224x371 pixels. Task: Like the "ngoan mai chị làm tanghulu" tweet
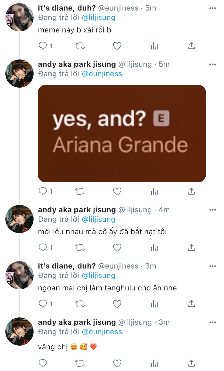click(117, 304)
